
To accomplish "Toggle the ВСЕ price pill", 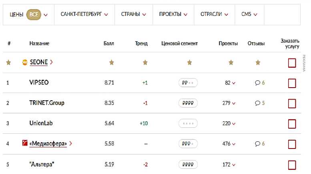I will 34,14.
